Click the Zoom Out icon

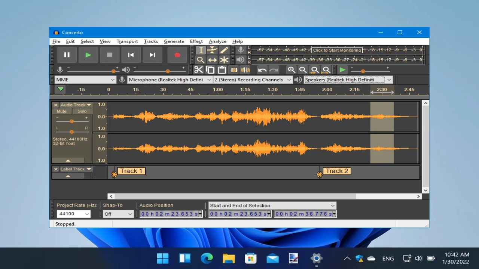click(303, 70)
